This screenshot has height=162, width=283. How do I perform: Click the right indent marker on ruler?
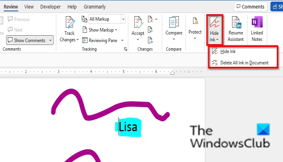click(172, 72)
